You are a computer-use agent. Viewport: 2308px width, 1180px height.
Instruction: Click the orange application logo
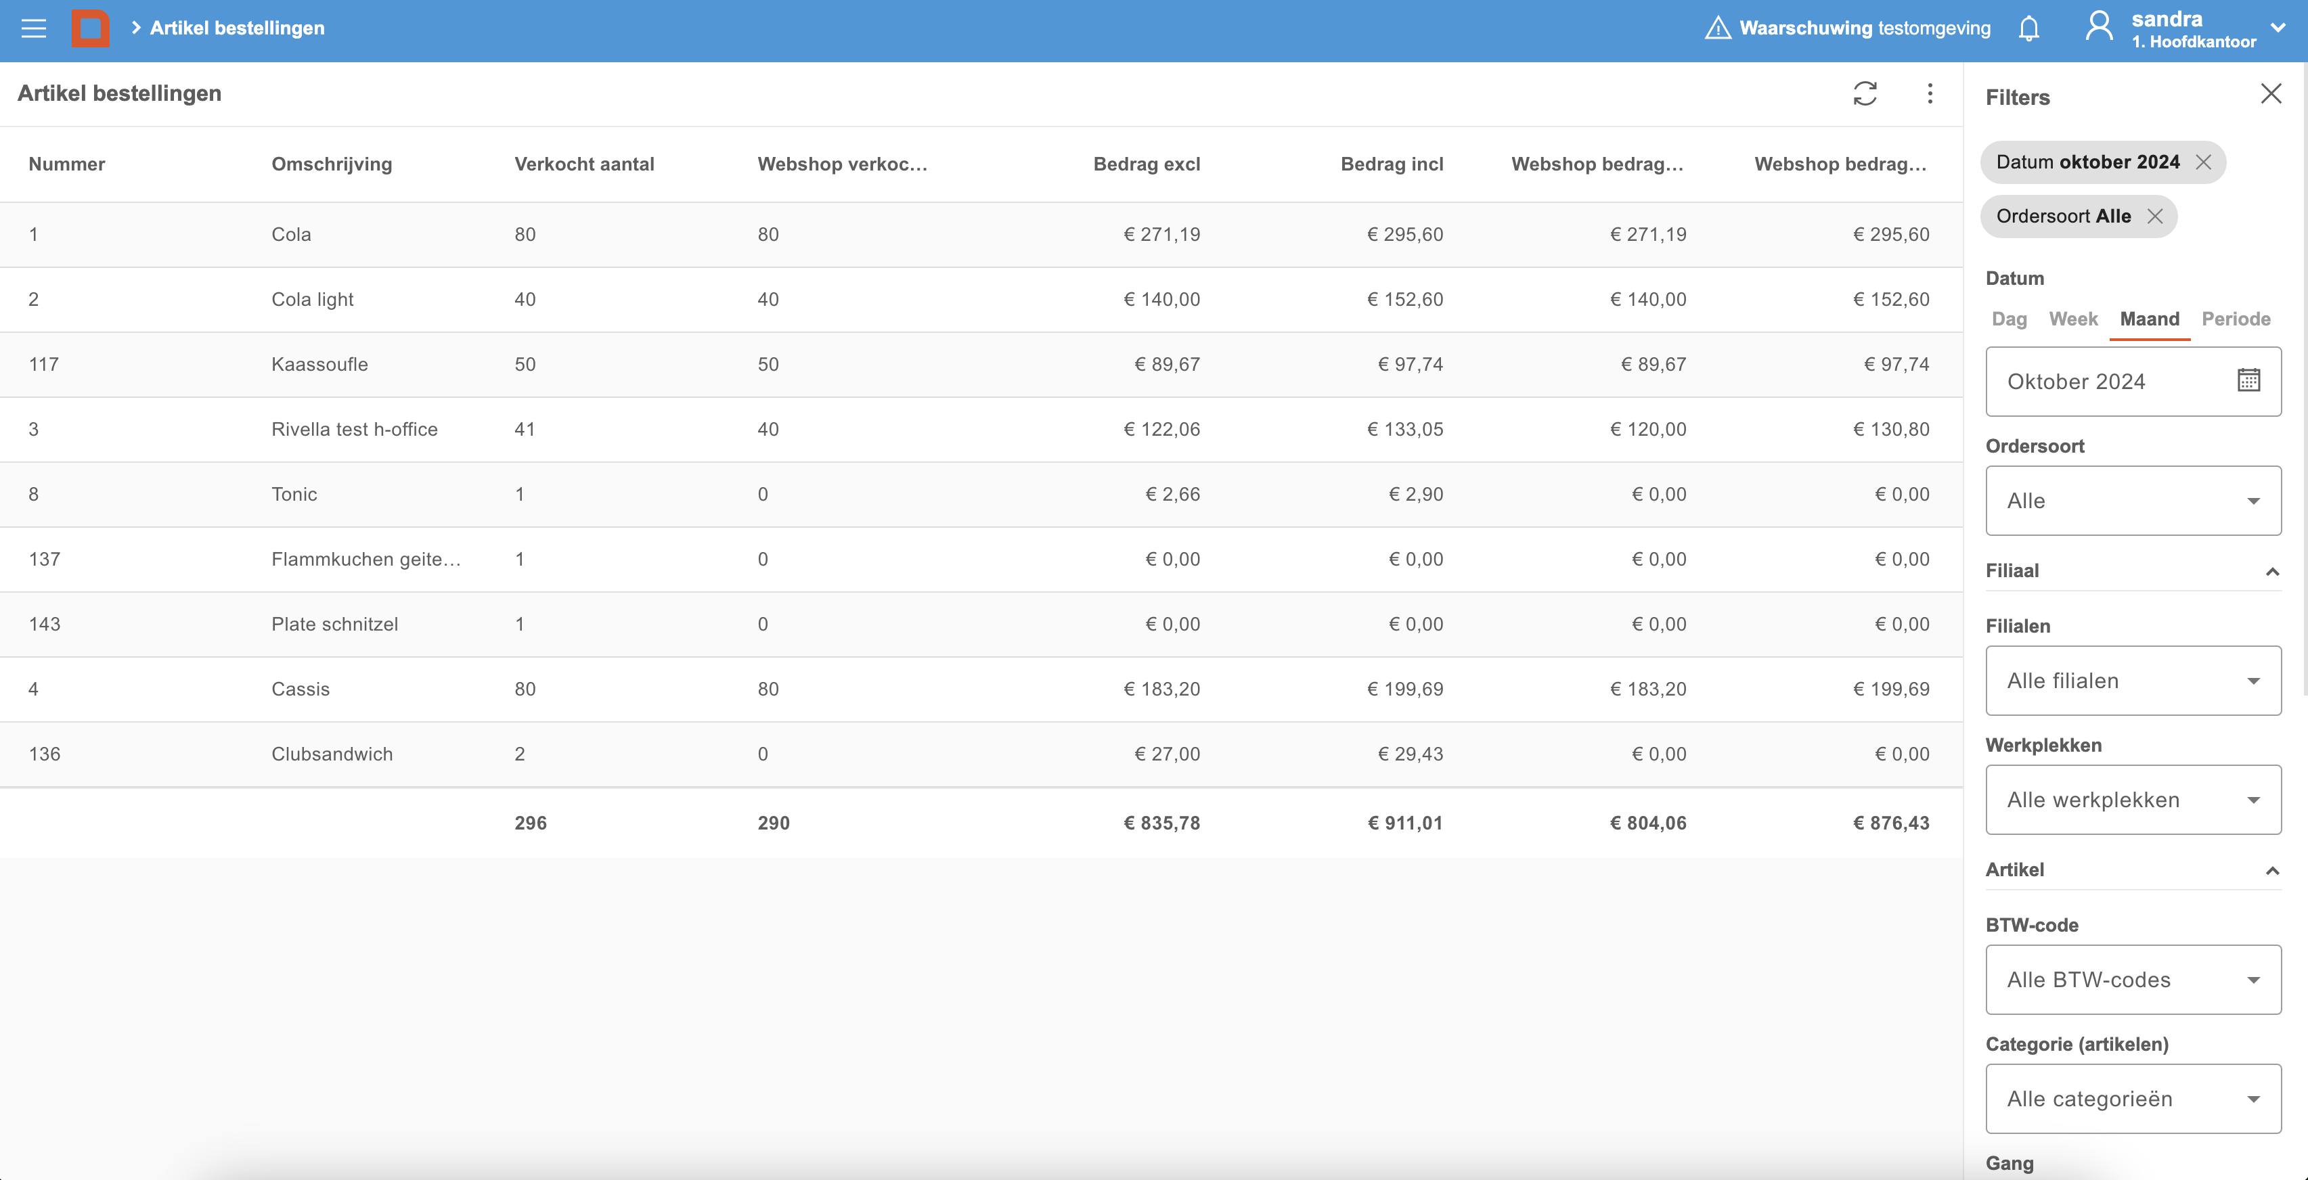(91, 28)
